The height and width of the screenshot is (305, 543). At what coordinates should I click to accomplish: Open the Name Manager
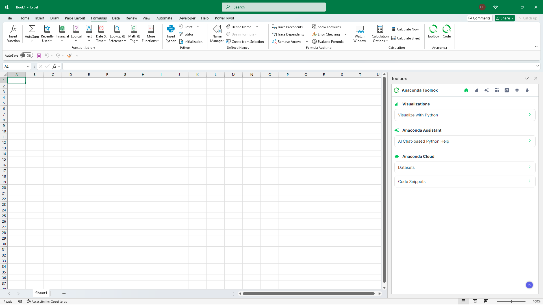click(x=217, y=34)
